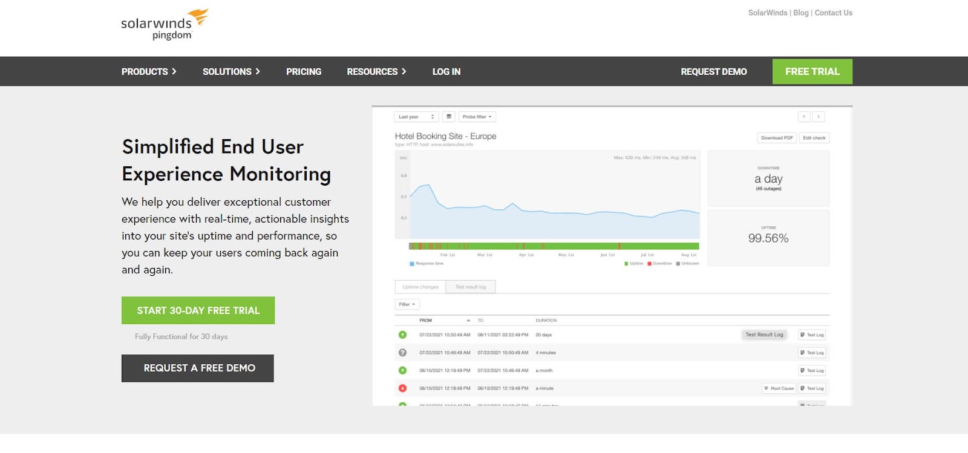The height and width of the screenshot is (453, 968).
Task: Click the Unknown legend gray marker
Action: click(678, 264)
